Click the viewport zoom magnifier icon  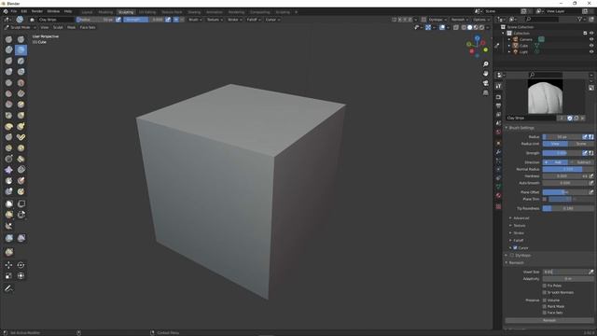(485, 64)
